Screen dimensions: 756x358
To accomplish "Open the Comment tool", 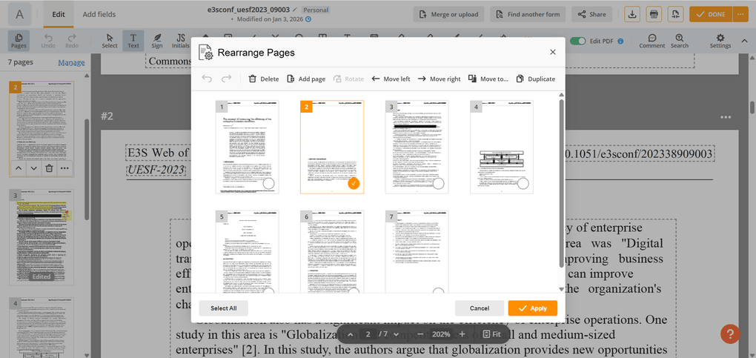I will [x=651, y=41].
